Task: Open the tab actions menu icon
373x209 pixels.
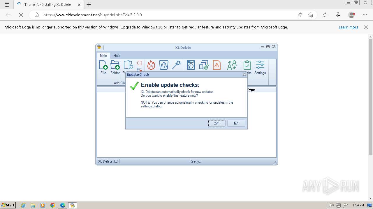Action: [x=7, y=5]
